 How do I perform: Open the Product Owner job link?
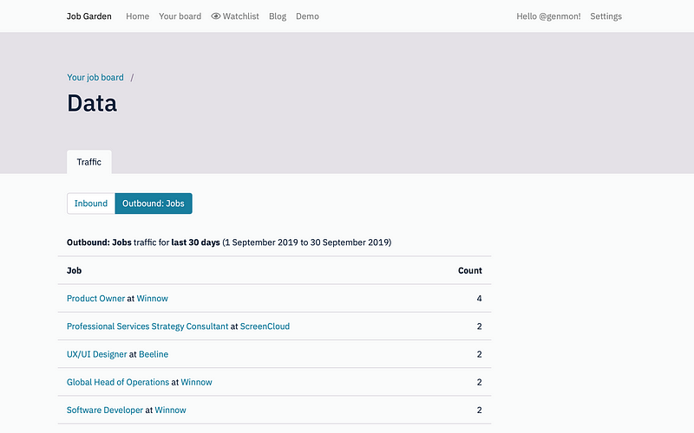(x=95, y=298)
